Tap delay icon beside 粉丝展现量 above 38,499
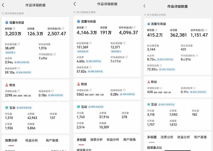The image size is (213, 151). (19, 44)
